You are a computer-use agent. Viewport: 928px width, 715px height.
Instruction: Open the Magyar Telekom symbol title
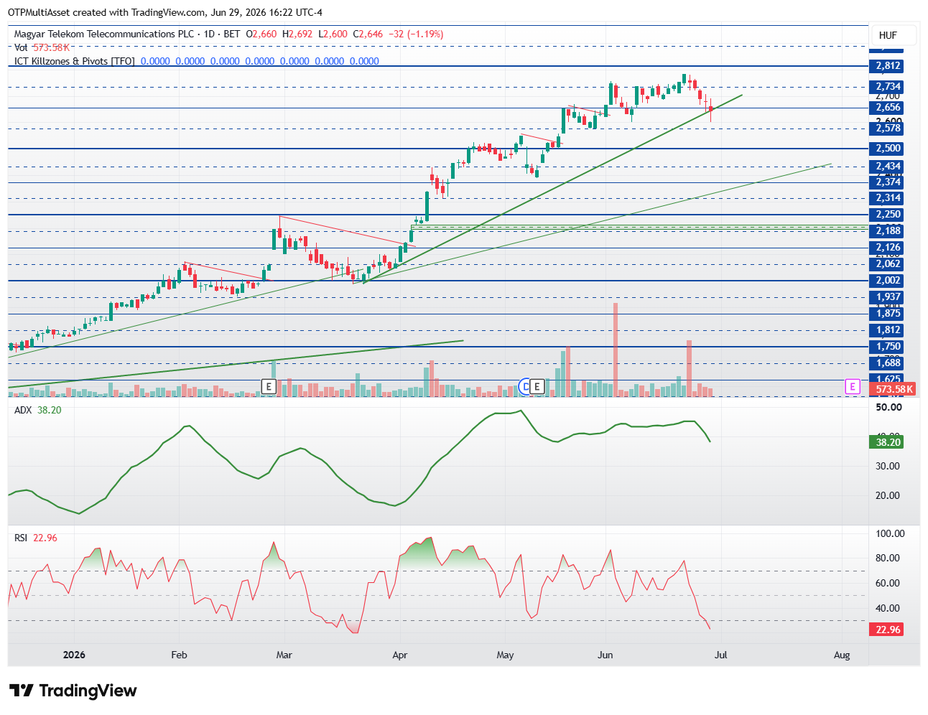point(104,34)
